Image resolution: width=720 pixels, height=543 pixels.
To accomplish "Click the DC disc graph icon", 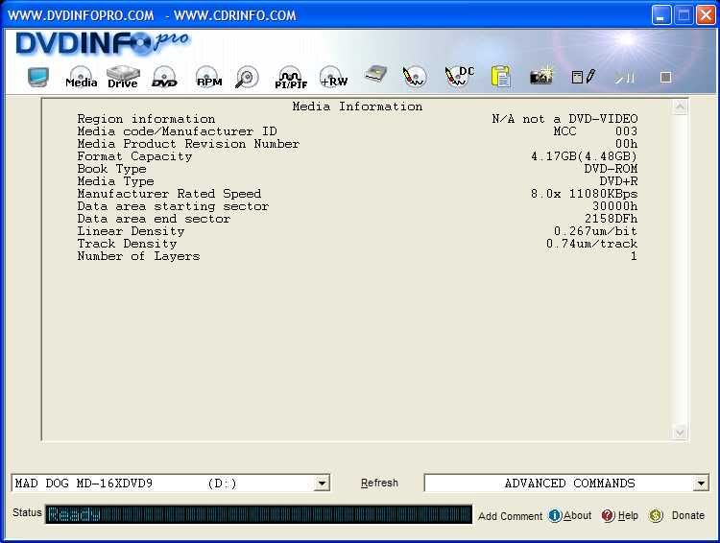I will (459, 77).
